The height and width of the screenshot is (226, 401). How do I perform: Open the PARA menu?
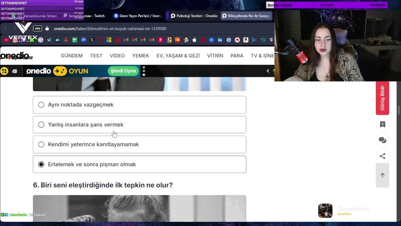(x=237, y=56)
